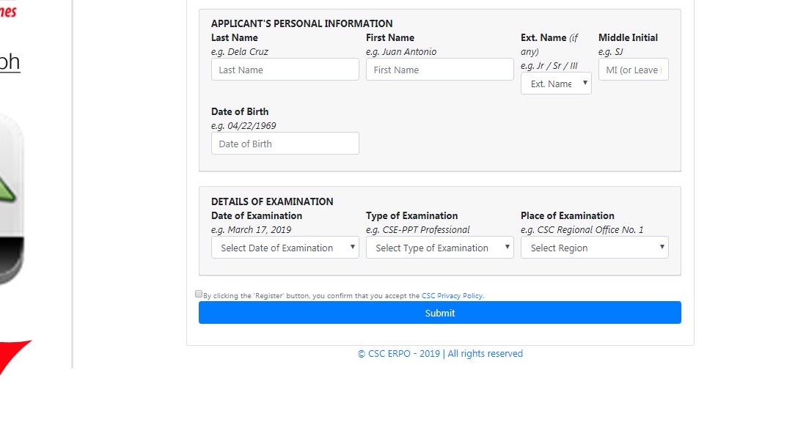Focus the Last Name text field
Image resolution: width=806 pixels, height=422 pixels.
[x=285, y=70]
